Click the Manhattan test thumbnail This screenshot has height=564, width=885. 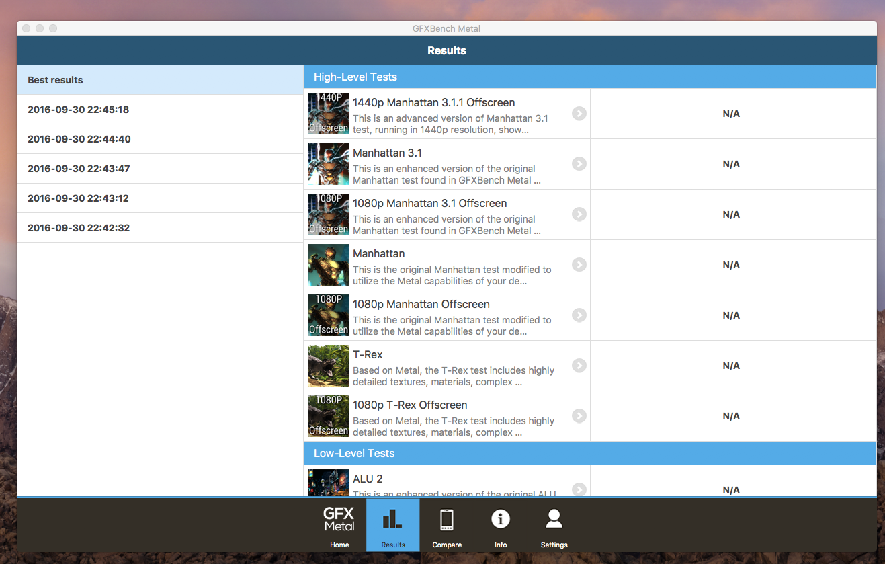pyautogui.click(x=329, y=265)
